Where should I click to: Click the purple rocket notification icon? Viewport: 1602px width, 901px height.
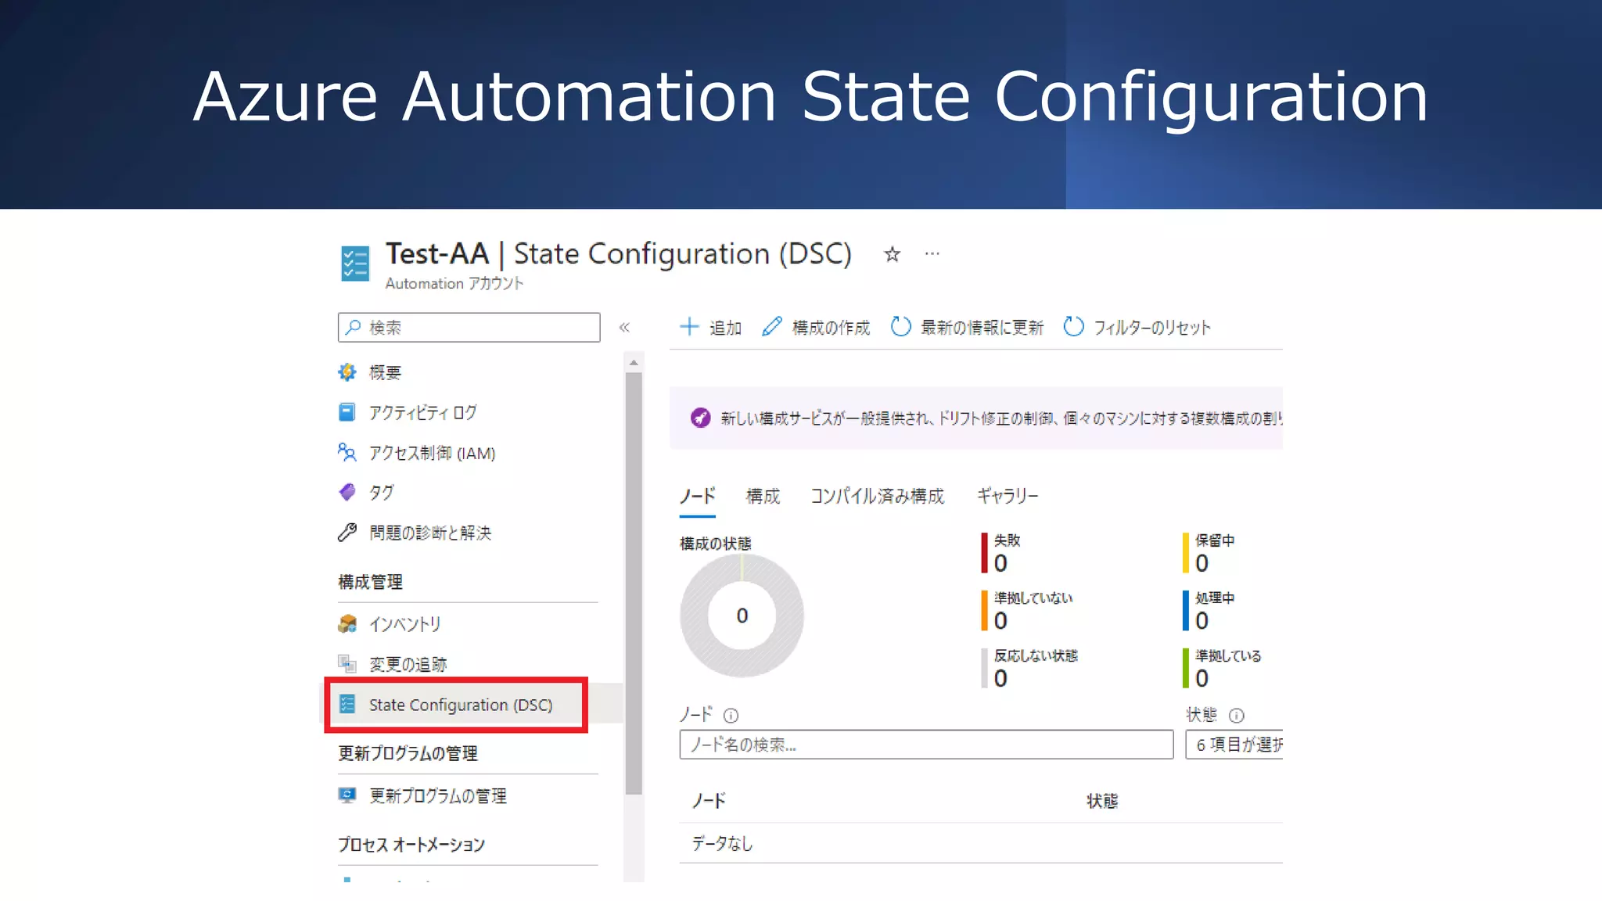[x=700, y=418]
